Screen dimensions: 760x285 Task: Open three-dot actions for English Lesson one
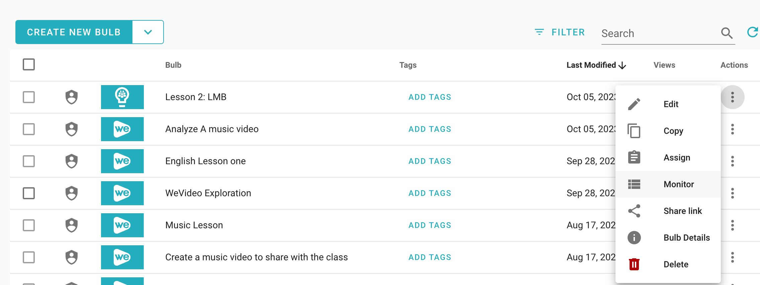click(733, 161)
